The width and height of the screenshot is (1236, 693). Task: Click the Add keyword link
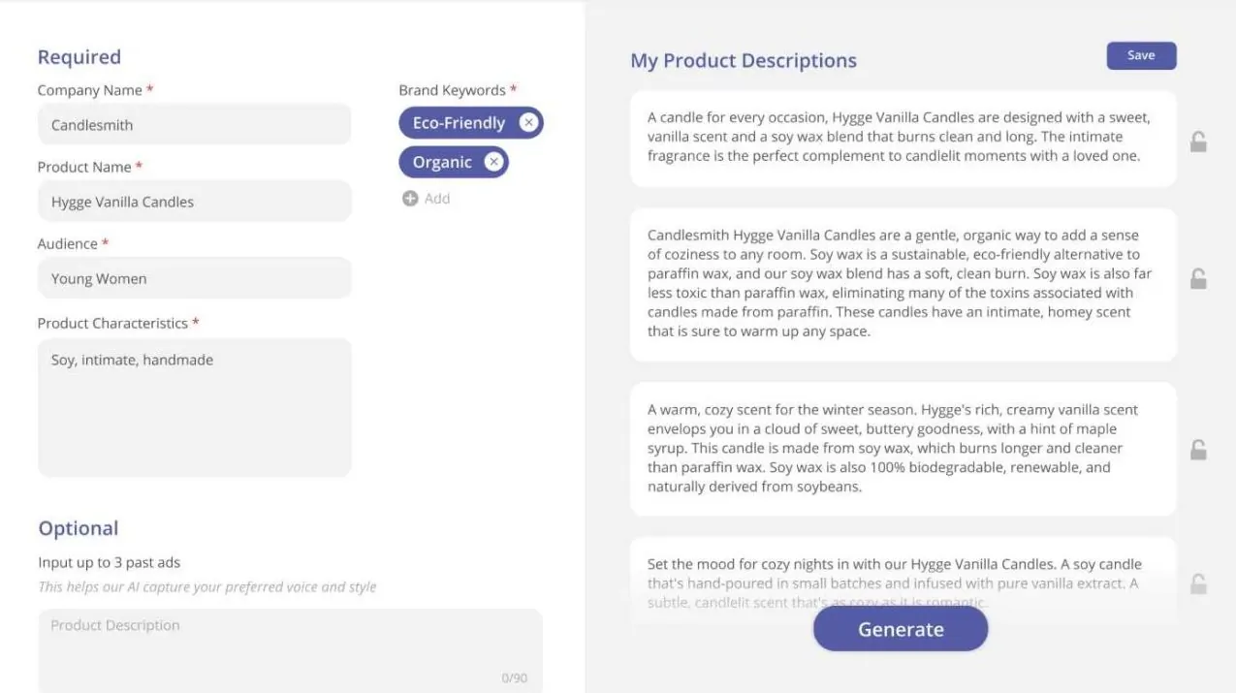[x=437, y=199]
